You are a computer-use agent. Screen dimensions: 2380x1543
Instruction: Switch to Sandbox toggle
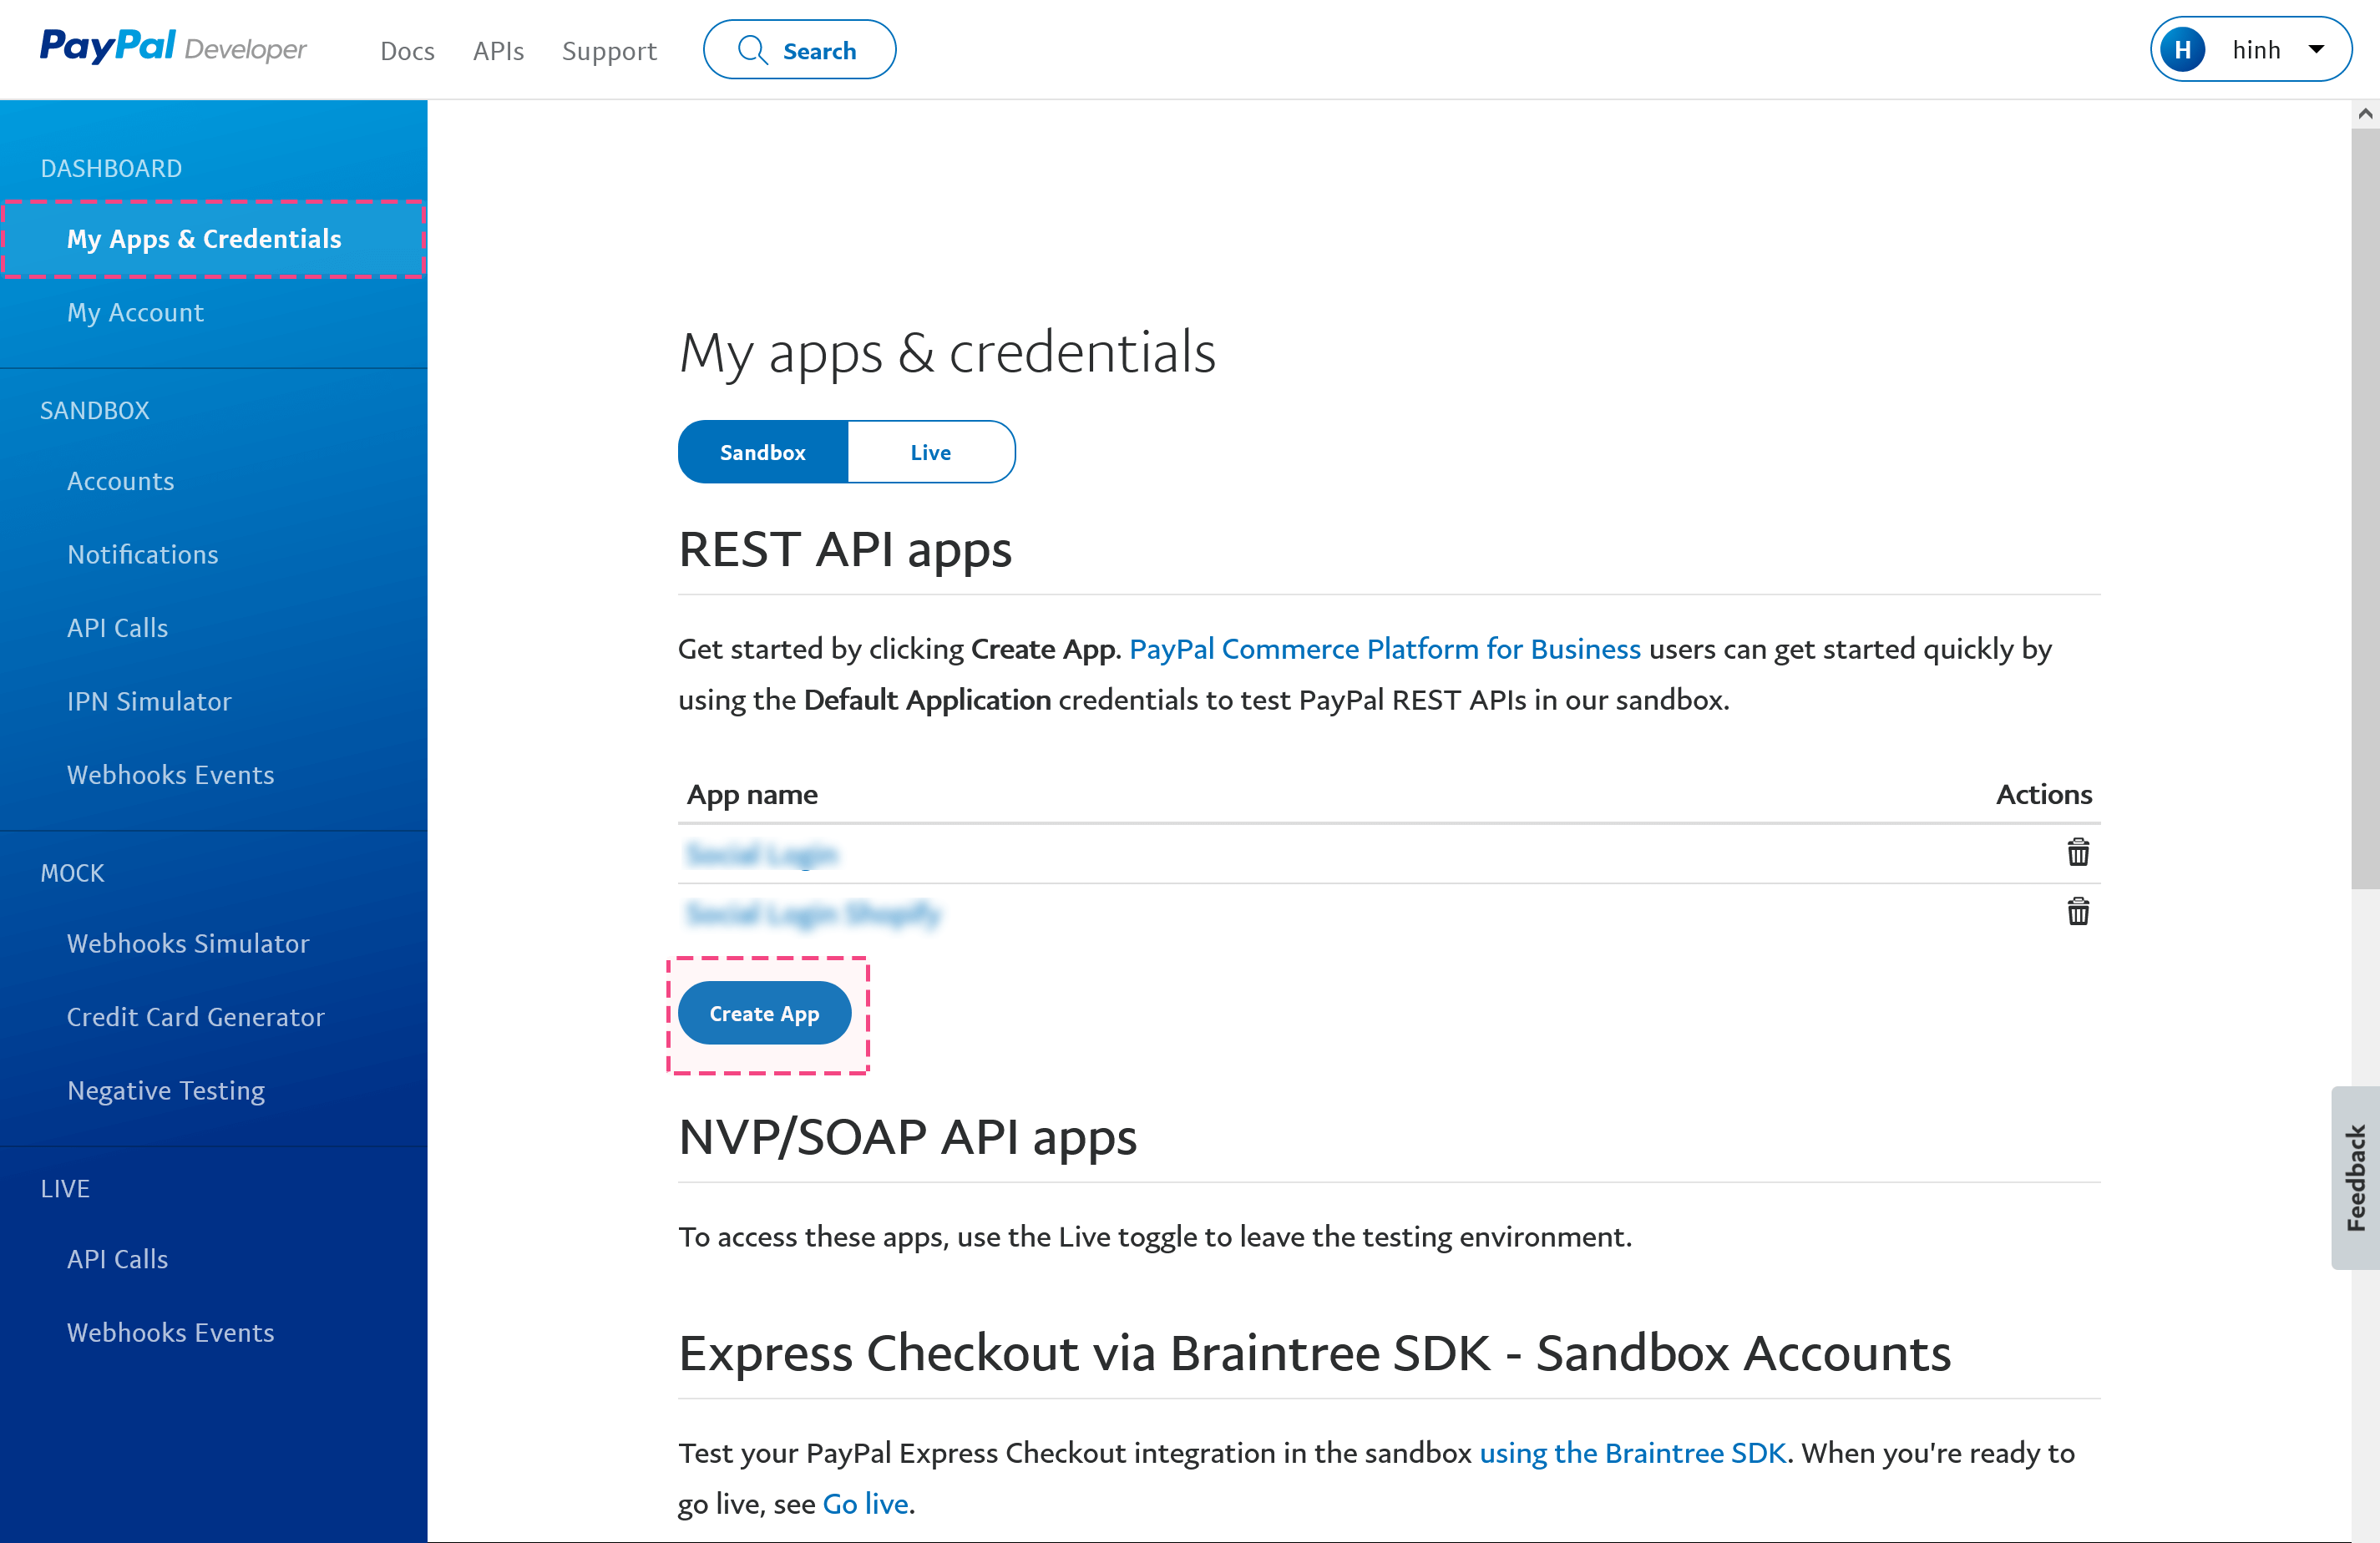click(763, 452)
